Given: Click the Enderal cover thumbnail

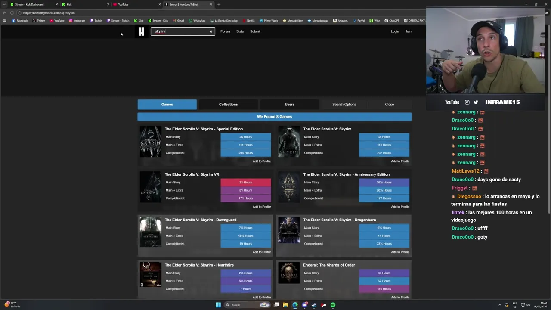Looking at the screenshot, I should point(289,273).
